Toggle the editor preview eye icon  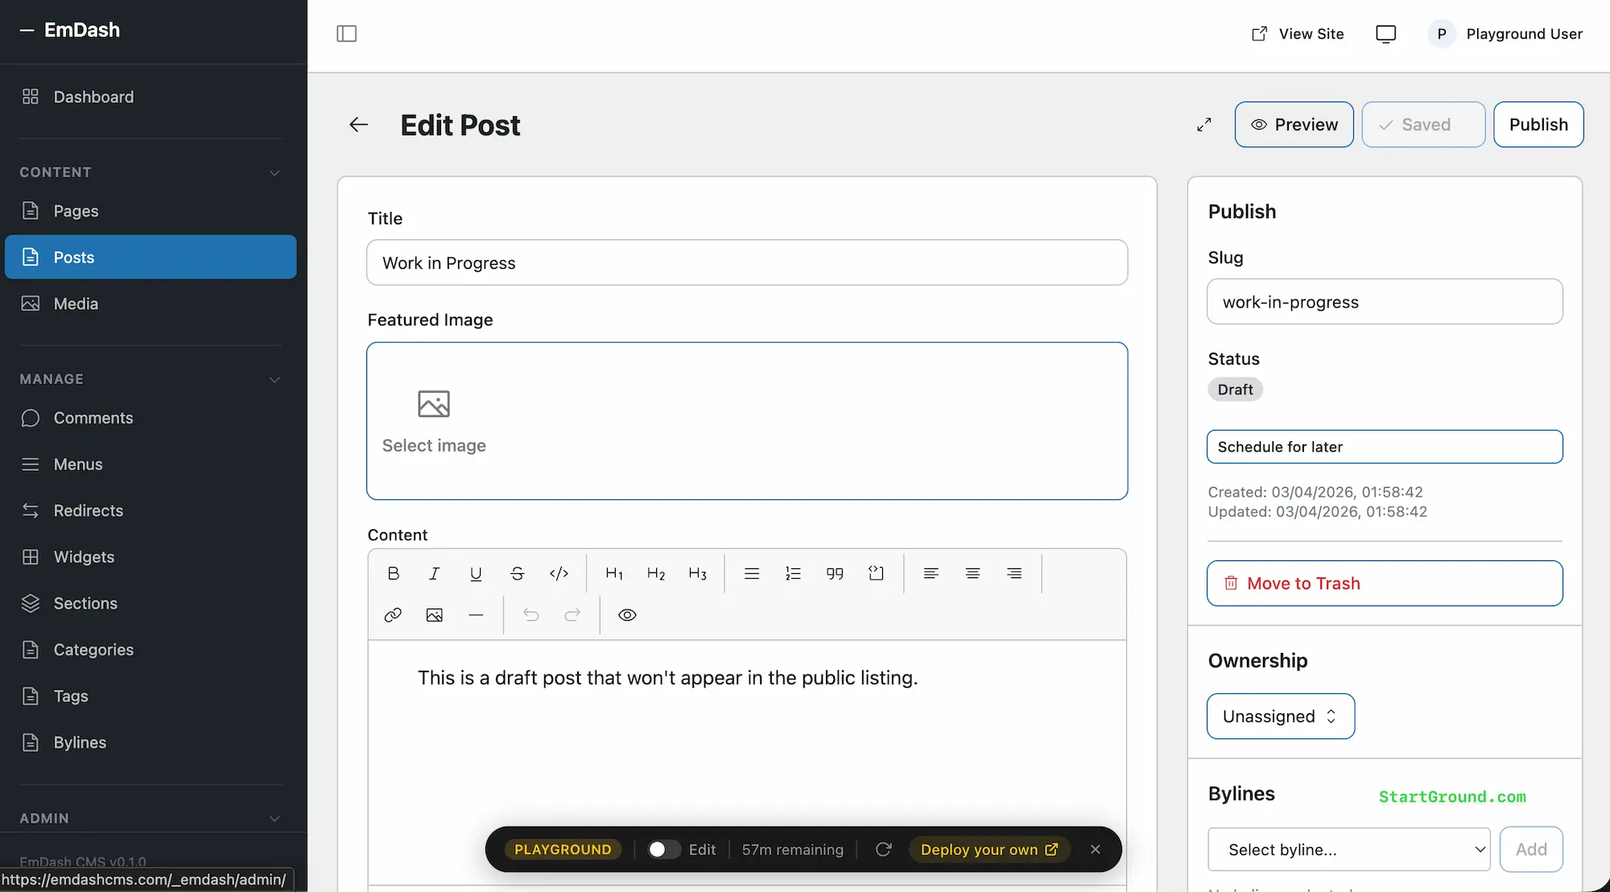pos(627,615)
